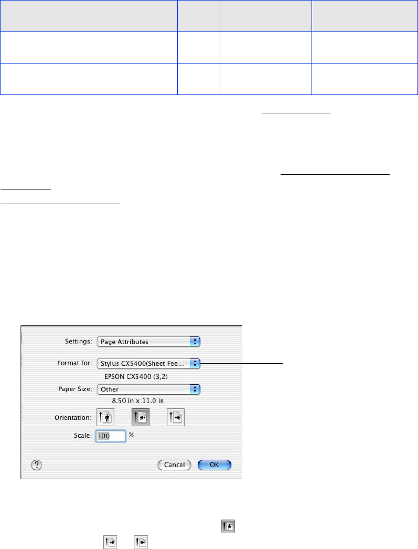Click the Scale label
Screen dimensions: 418x549
click(83, 436)
